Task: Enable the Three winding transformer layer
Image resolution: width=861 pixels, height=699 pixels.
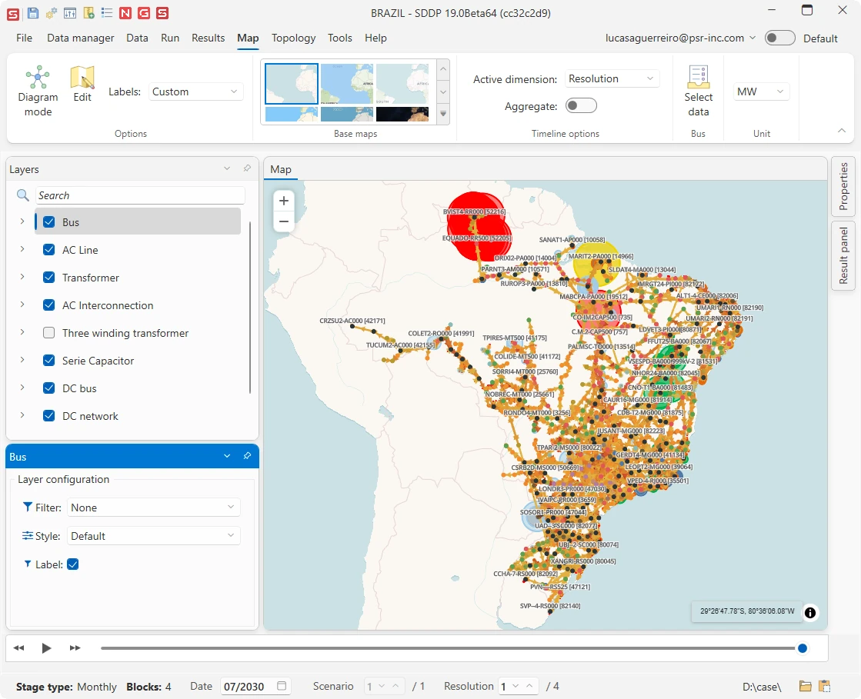Action: pos(49,332)
